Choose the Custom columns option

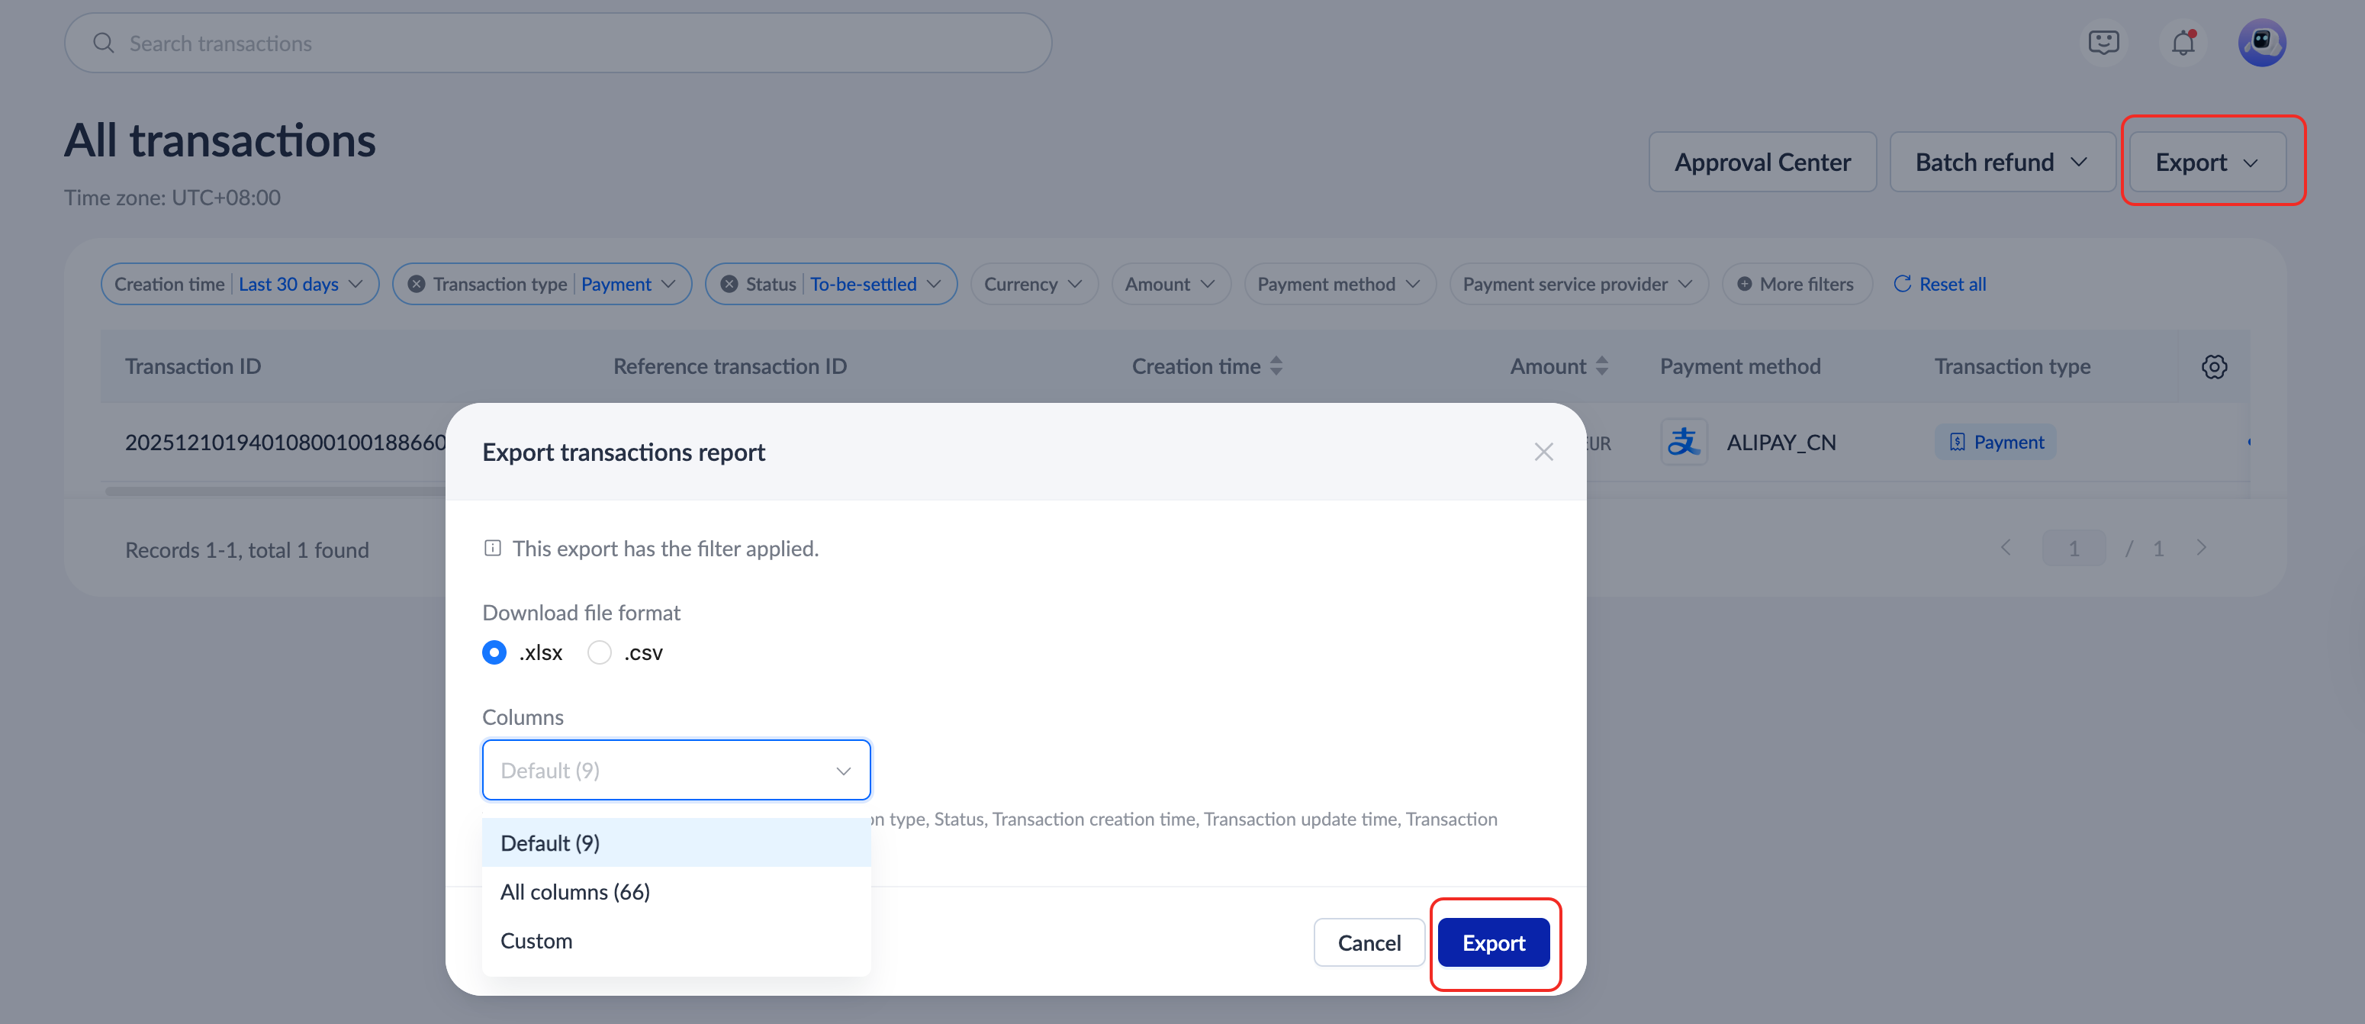pyautogui.click(x=536, y=940)
